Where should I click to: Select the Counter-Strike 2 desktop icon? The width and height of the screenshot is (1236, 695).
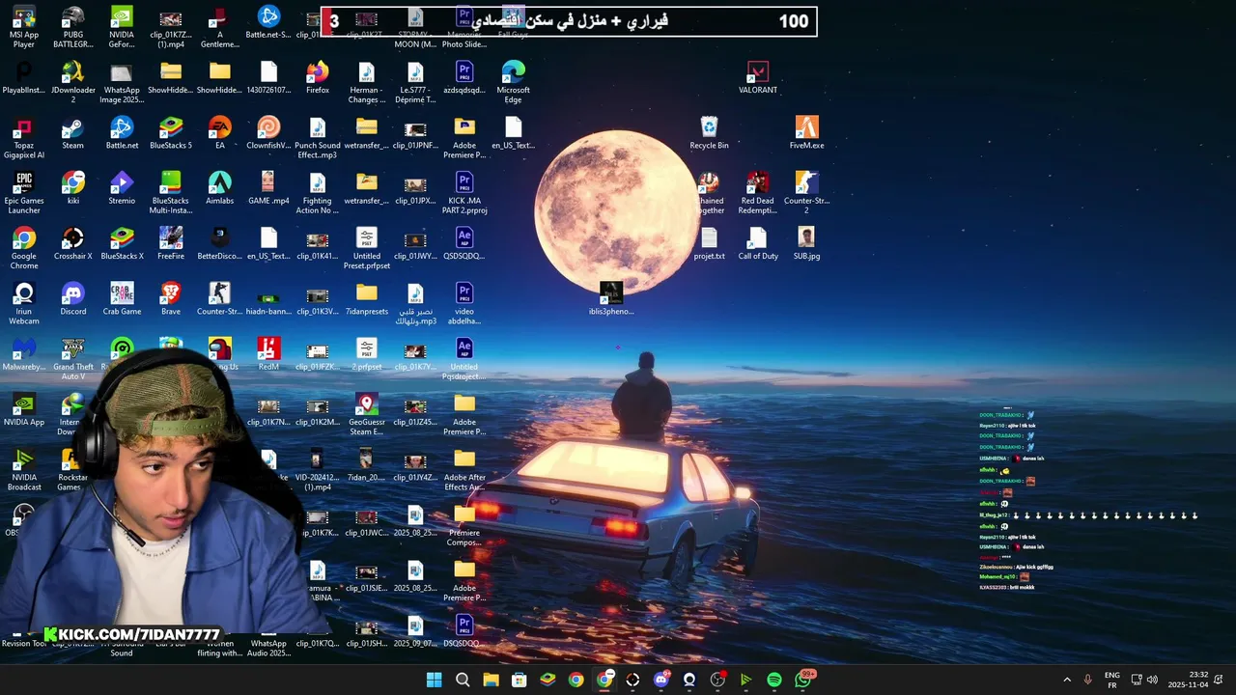(806, 193)
